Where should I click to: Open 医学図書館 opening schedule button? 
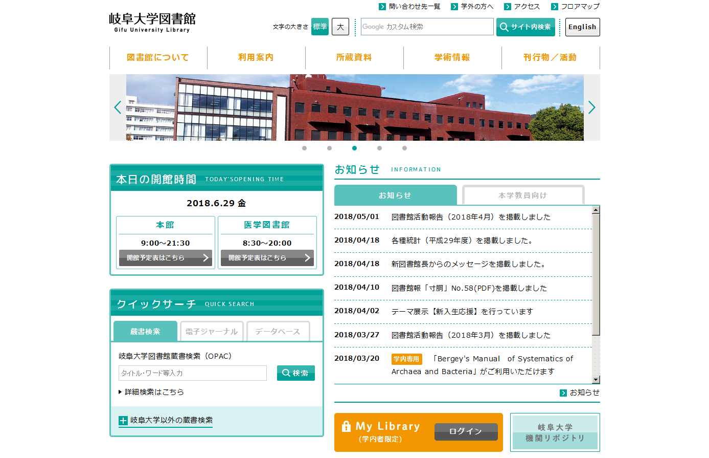point(267,258)
